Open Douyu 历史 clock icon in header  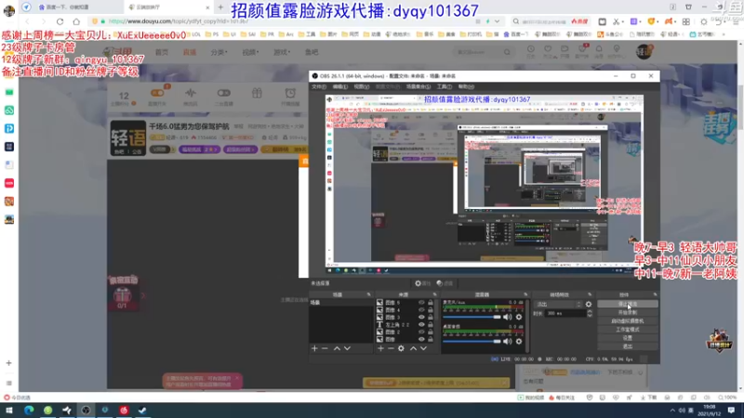coord(530,51)
